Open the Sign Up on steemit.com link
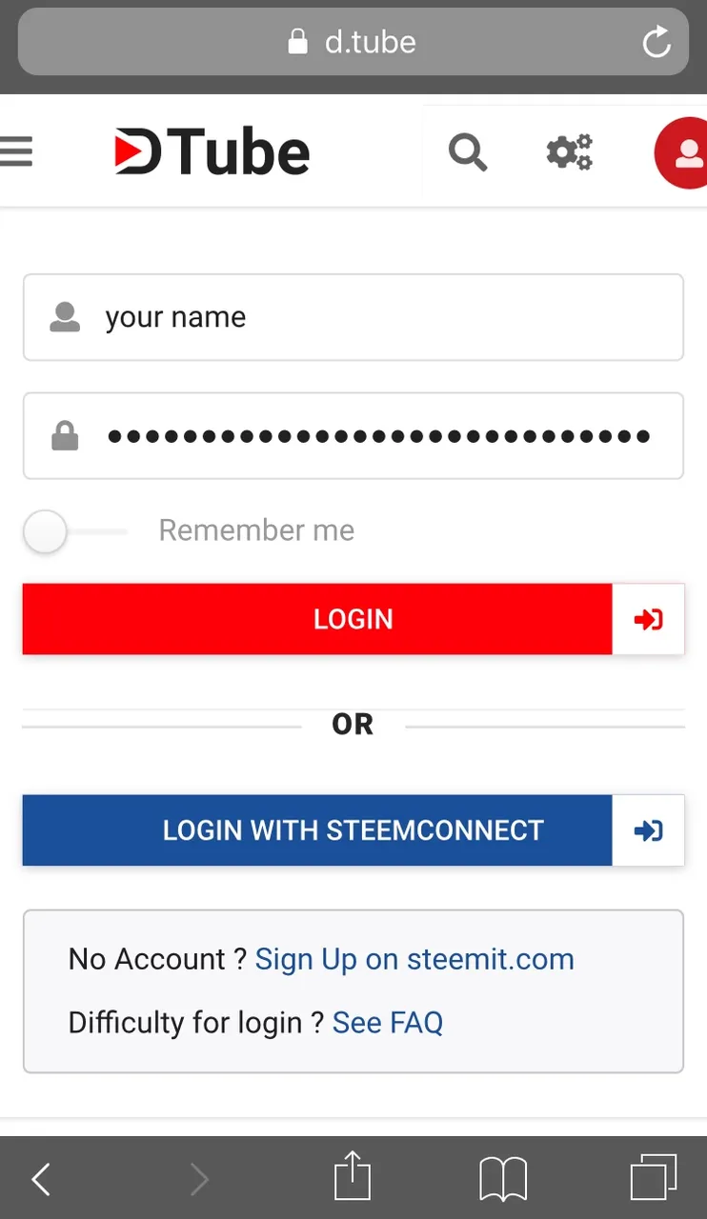Image resolution: width=707 pixels, height=1219 pixels. click(414, 959)
